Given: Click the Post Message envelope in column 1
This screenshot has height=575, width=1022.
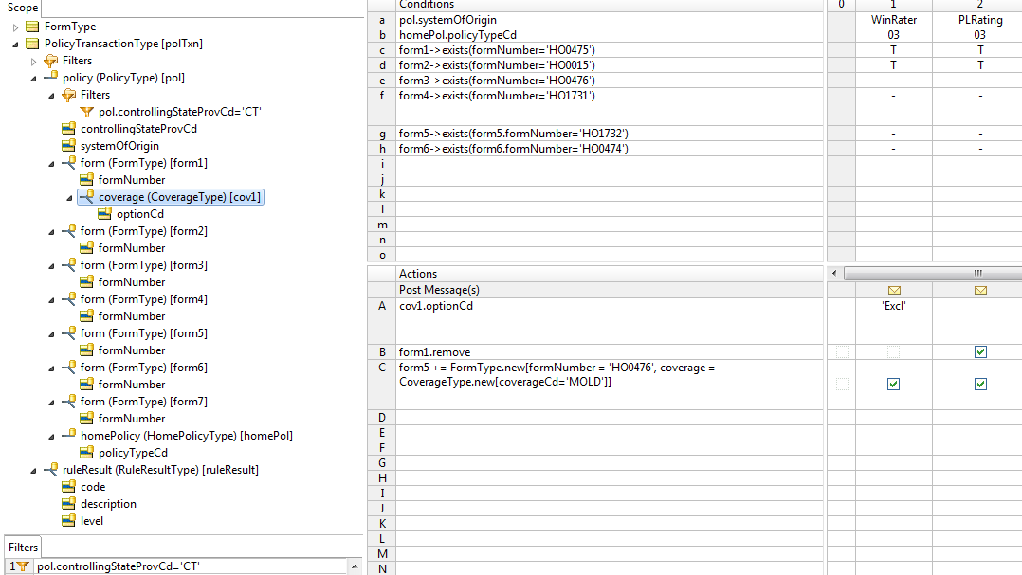Looking at the screenshot, I should 894,291.
